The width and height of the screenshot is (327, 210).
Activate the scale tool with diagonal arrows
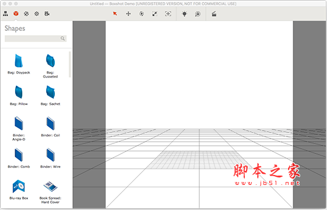(x=154, y=14)
